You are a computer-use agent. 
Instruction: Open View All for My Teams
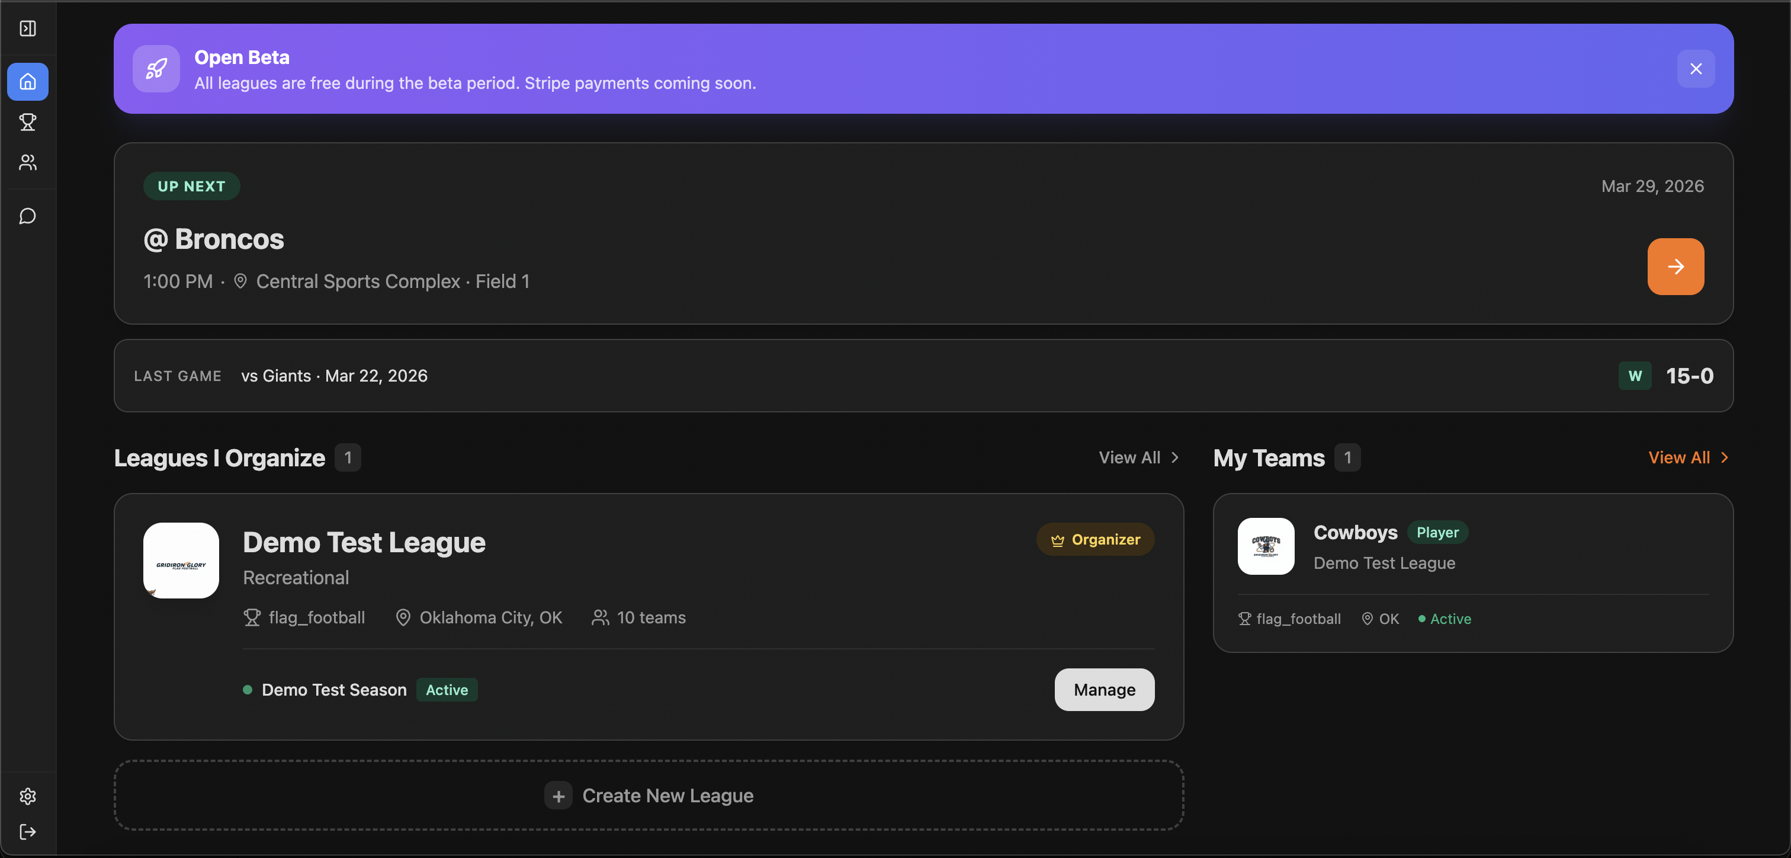(x=1688, y=457)
